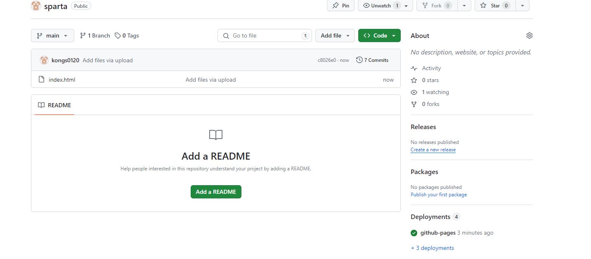Click the book icon above Add a README

216,135
